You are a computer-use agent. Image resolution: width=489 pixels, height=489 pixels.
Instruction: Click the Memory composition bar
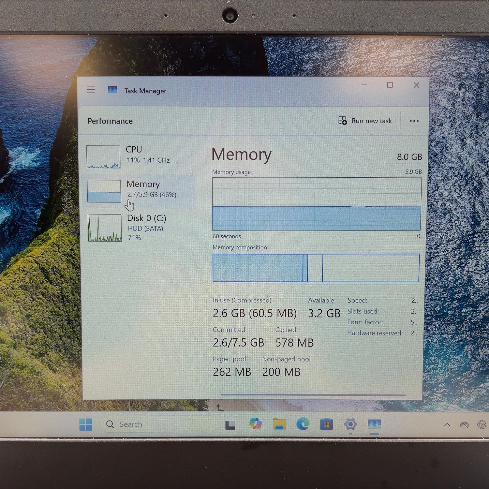point(316,268)
